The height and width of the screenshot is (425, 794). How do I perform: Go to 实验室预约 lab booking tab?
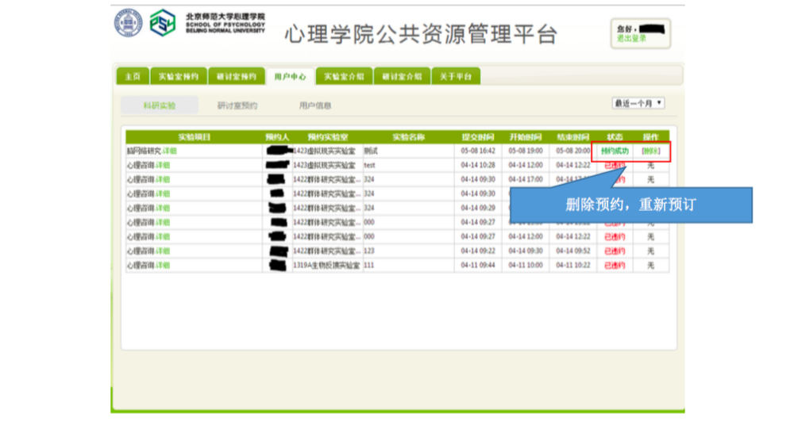[x=178, y=76]
